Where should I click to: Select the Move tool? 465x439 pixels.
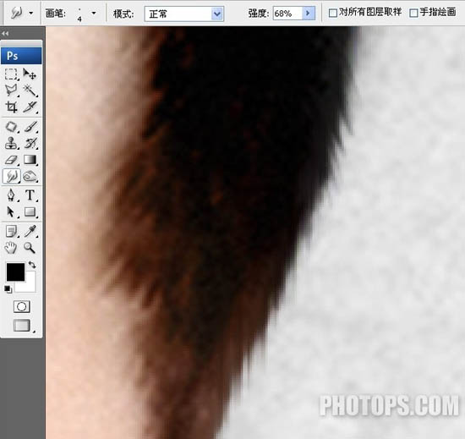tap(30, 74)
